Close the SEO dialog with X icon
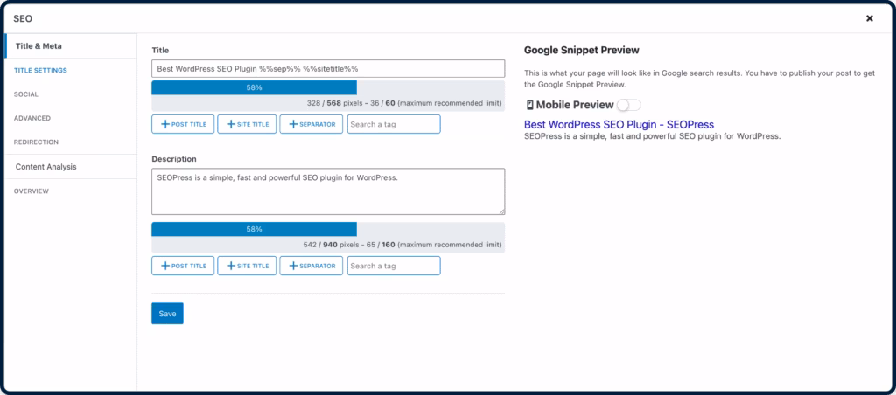This screenshot has width=896, height=395. click(x=869, y=18)
